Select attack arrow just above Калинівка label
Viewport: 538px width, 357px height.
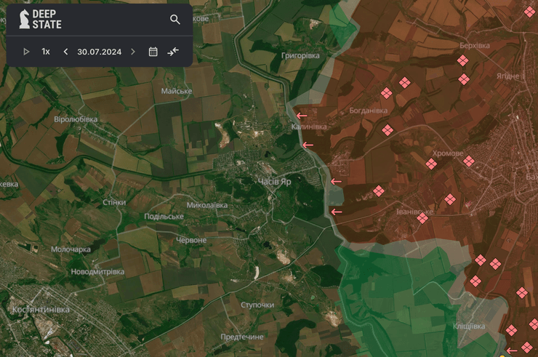pyautogui.click(x=301, y=115)
